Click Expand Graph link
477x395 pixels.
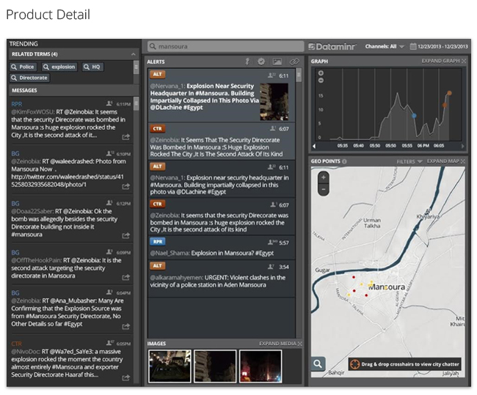[x=443, y=61]
